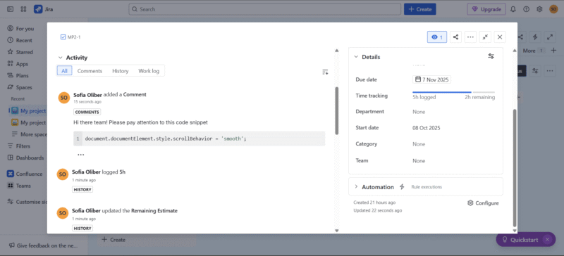Image resolution: width=564 pixels, height=256 pixels.
Task: Open More spaces in sidebar
Action: click(30, 134)
